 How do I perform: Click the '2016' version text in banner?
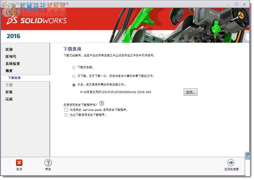tap(13, 36)
